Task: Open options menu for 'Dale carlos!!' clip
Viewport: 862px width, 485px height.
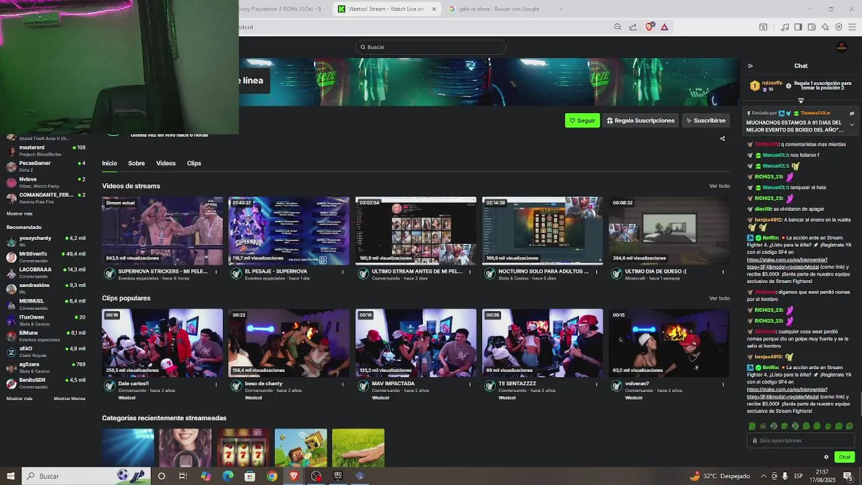Action: (x=216, y=385)
